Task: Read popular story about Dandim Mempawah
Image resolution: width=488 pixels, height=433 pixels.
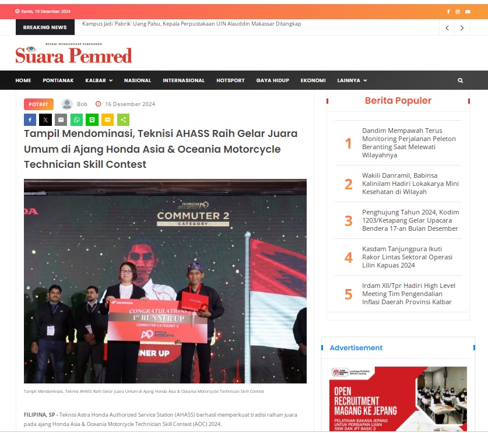Action: pos(409,143)
